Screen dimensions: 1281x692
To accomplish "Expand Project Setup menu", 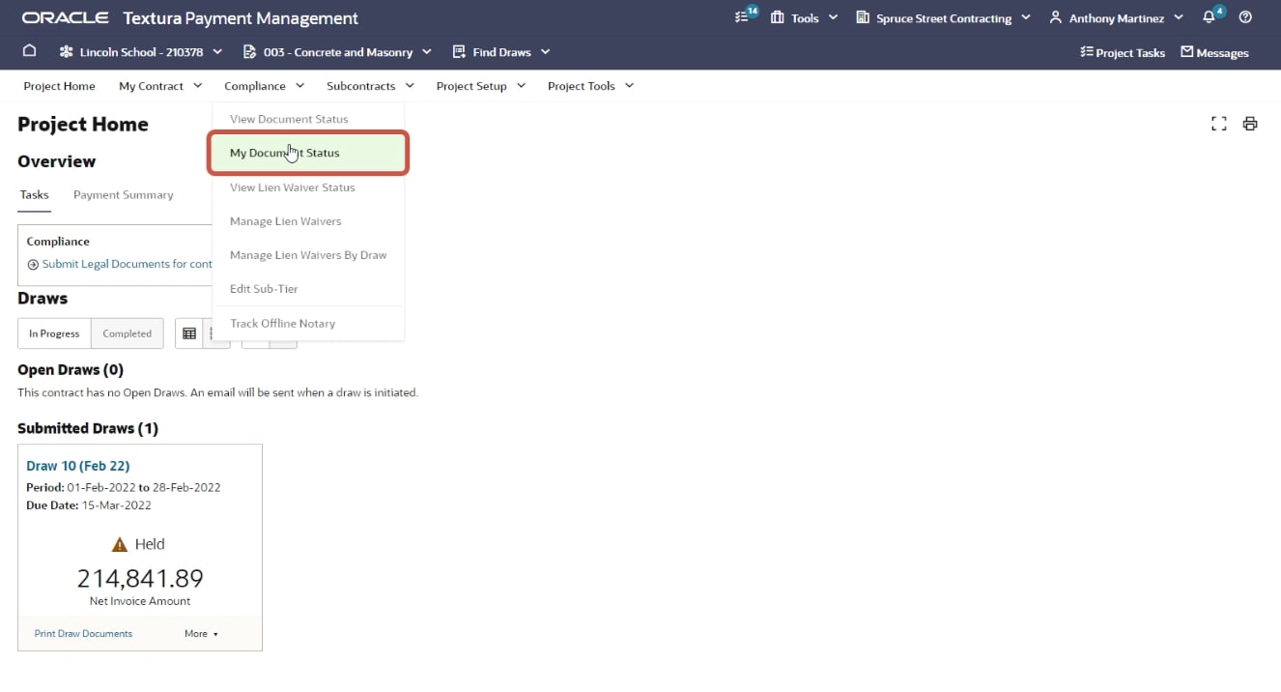I will [481, 86].
